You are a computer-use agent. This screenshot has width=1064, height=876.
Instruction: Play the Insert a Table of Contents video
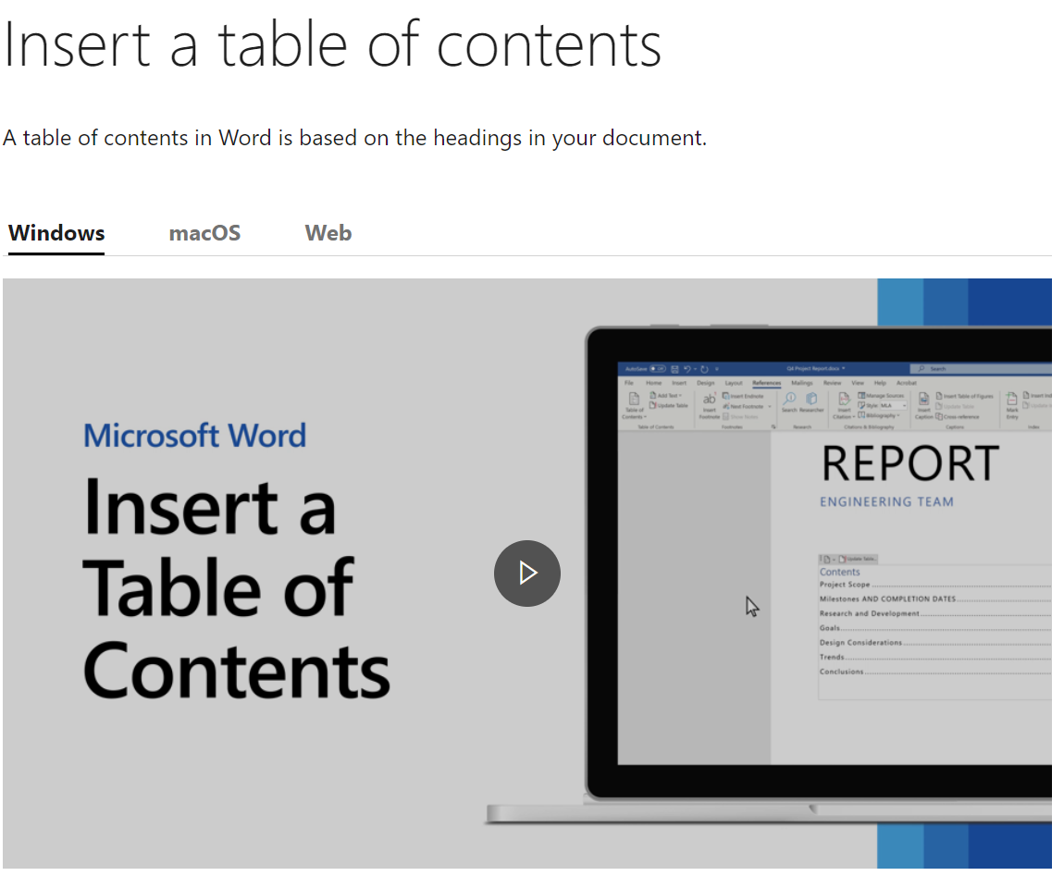526,573
